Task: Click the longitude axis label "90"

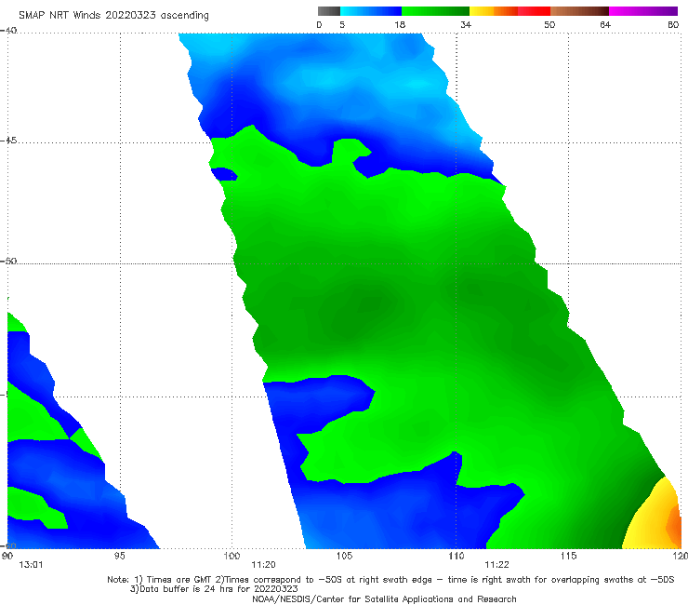Action: [7, 557]
